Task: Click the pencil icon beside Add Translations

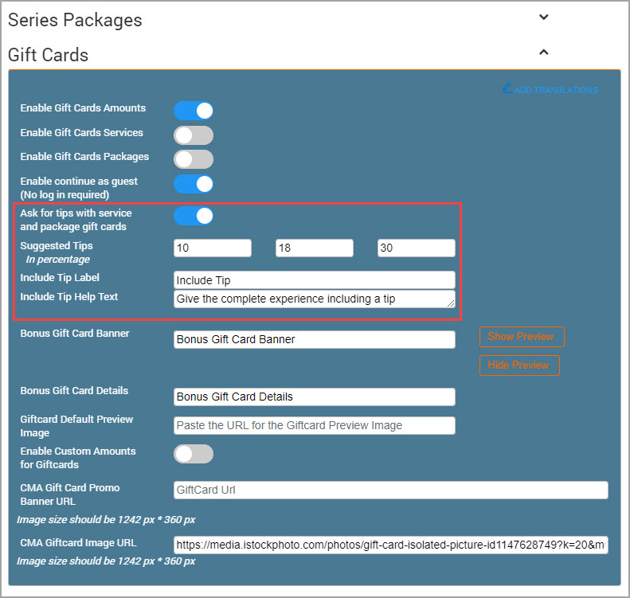Action: pos(507,88)
